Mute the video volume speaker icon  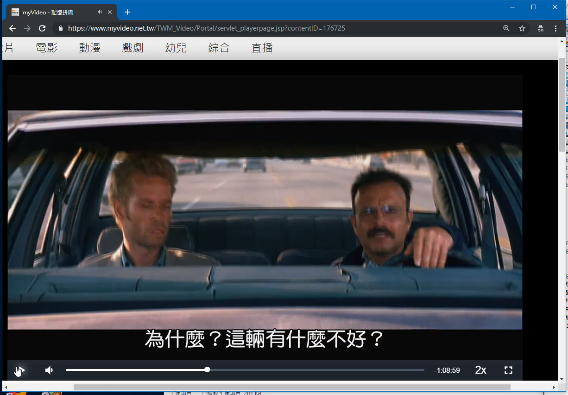coord(49,370)
